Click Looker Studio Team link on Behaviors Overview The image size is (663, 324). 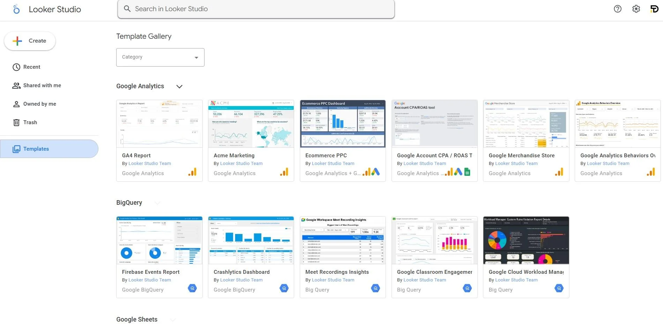(608, 164)
